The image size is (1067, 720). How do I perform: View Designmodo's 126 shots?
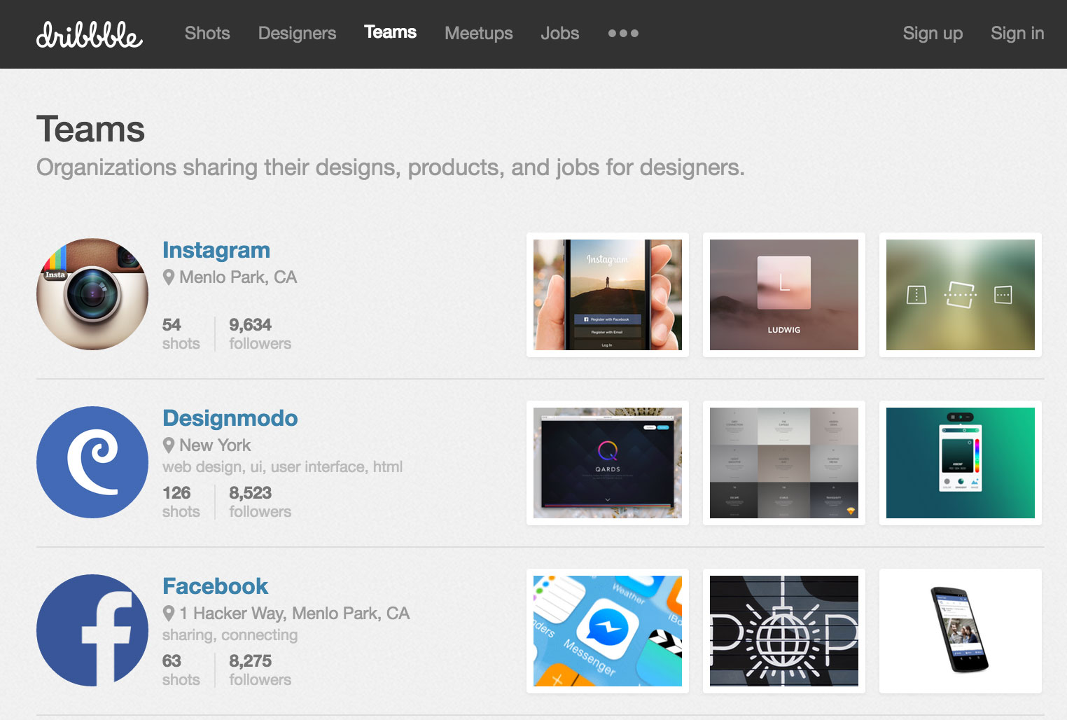point(181,501)
